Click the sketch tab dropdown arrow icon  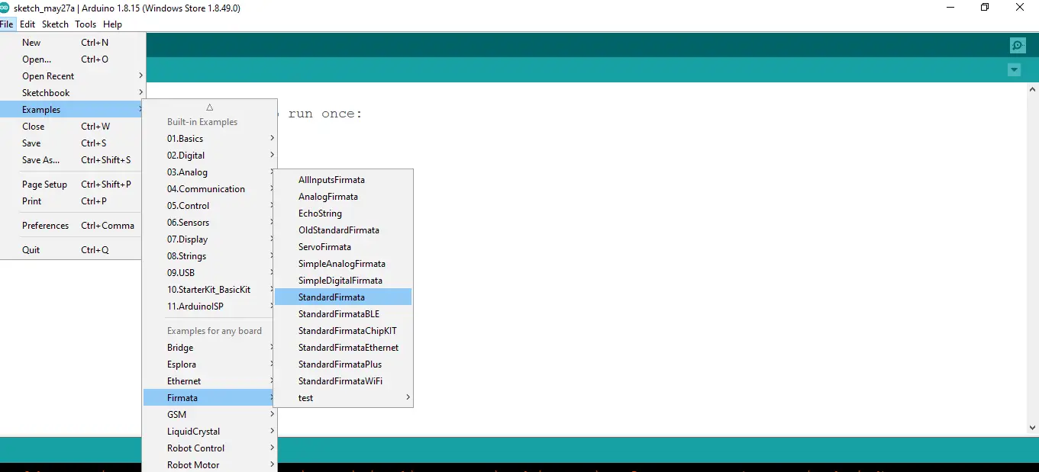(x=1014, y=69)
